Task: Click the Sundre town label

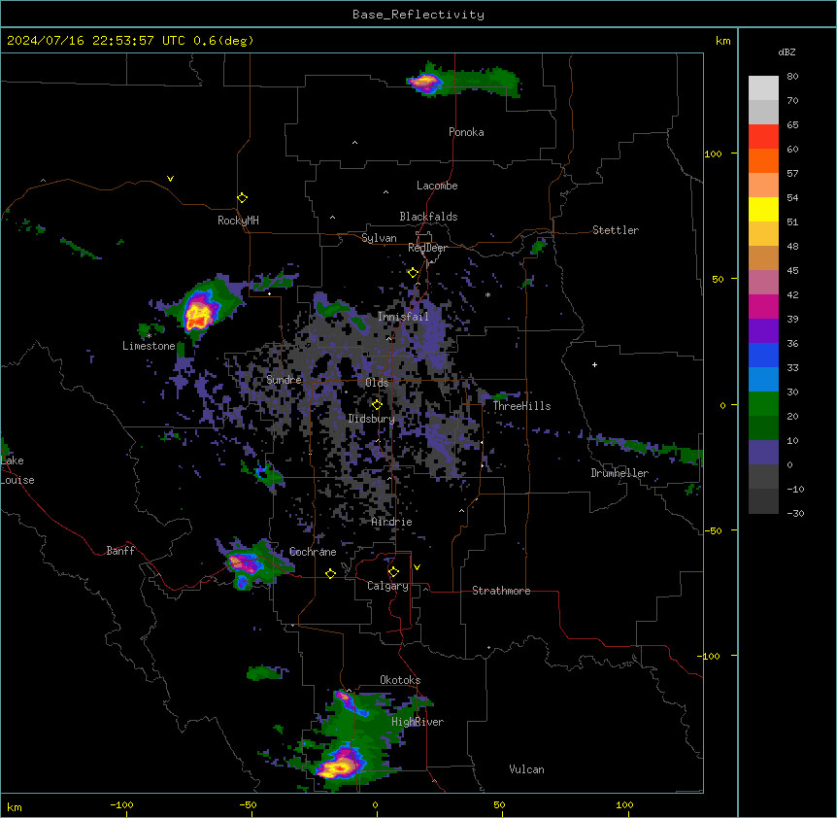Action: pos(284,380)
